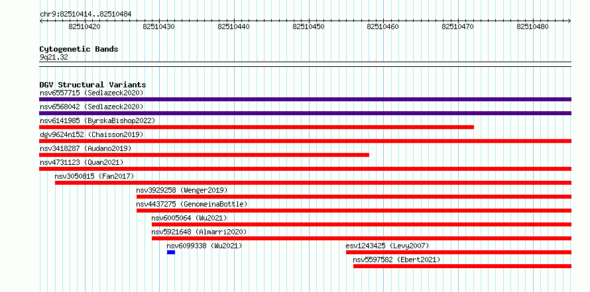Screen dimensions: 590x292
Task: Open nsv3418287 (Audano2019) variant label
Action: [86, 148]
